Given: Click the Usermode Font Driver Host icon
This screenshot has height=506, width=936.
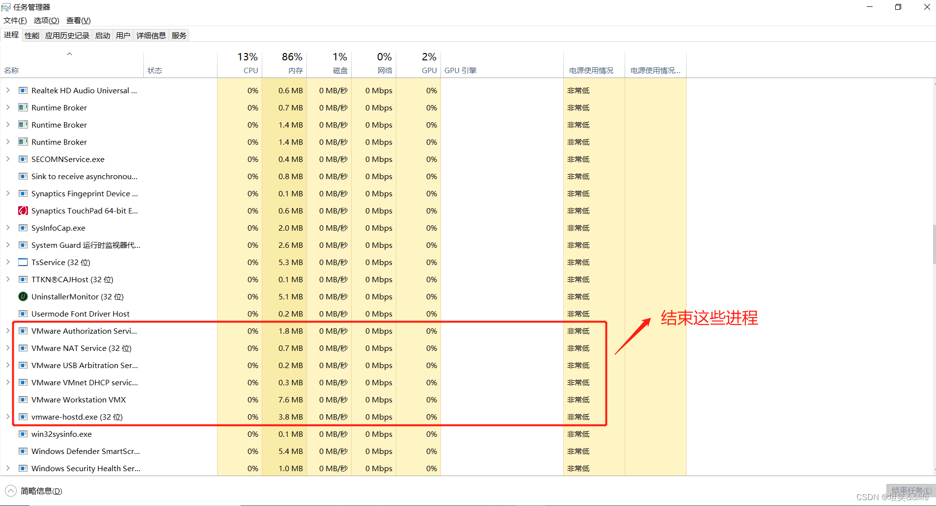Looking at the screenshot, I should [x=23, y=314].
